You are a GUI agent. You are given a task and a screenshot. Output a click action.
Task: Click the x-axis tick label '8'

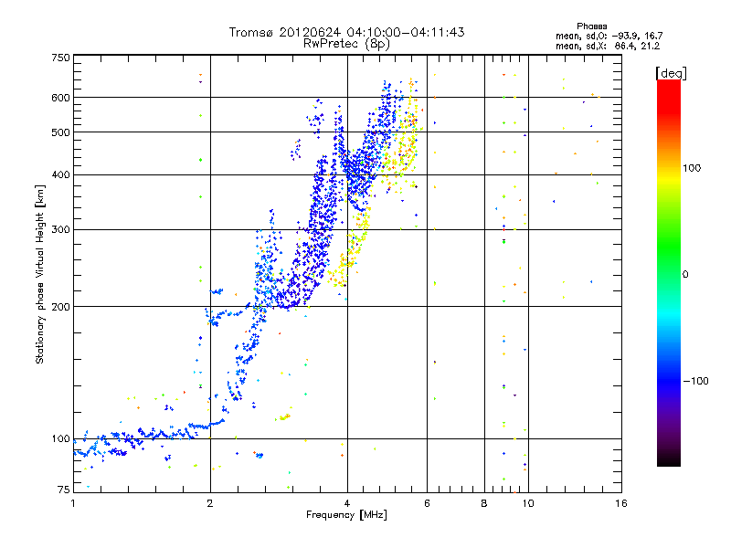pyautogui.click(x=484, y=503)
